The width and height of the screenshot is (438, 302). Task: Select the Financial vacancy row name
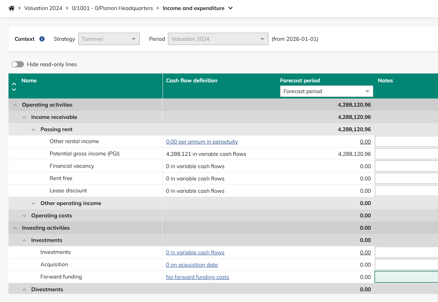coord(72,166)
